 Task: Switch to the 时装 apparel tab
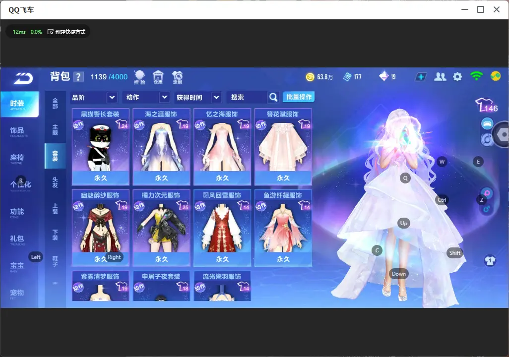point(19,104)
